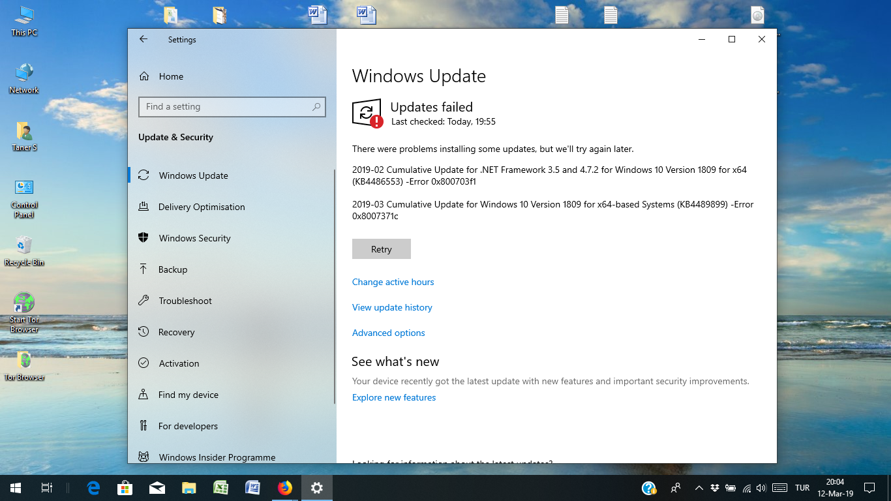The image size is (891, 501).
Task: Show hidden system tray icons
Action: coord(699,487)
